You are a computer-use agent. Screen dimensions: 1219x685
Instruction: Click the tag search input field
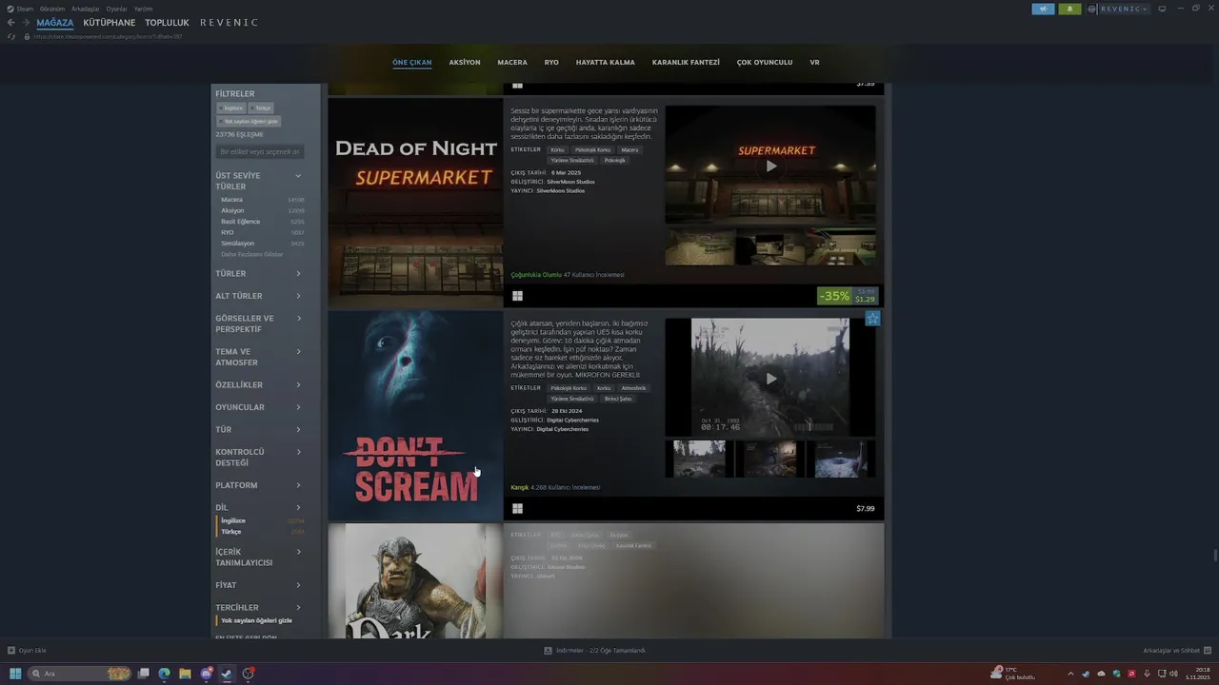click(x=260, y=152)
